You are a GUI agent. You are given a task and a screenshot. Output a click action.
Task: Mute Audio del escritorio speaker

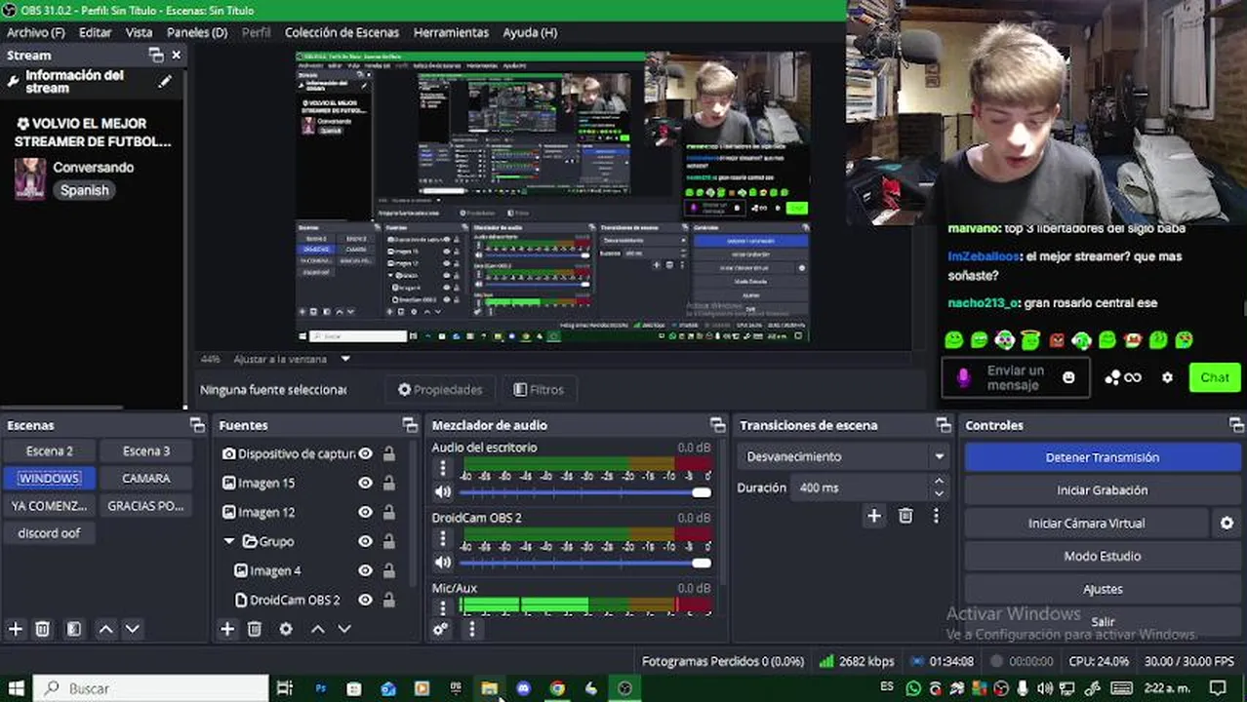click(443, 492)
